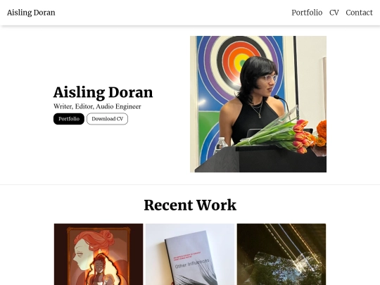
Task: Click the water bottle beside the podium
Action: coord(221,145)
